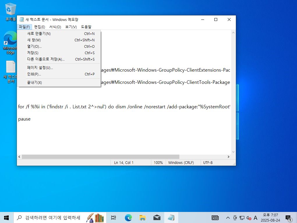Click the vertical scrollbar down arrow

233,152
